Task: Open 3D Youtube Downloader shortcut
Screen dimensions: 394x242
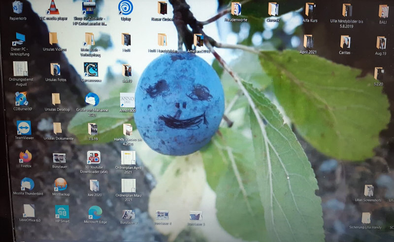Action: tap(94, 158)
